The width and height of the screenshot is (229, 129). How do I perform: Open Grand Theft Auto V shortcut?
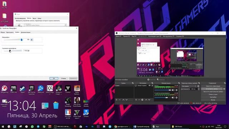[x=77, y=114]
